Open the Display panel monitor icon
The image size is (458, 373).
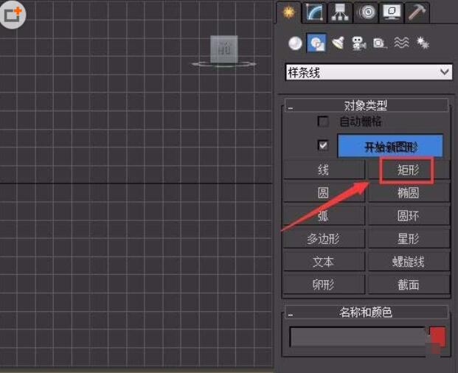point(391,12)
